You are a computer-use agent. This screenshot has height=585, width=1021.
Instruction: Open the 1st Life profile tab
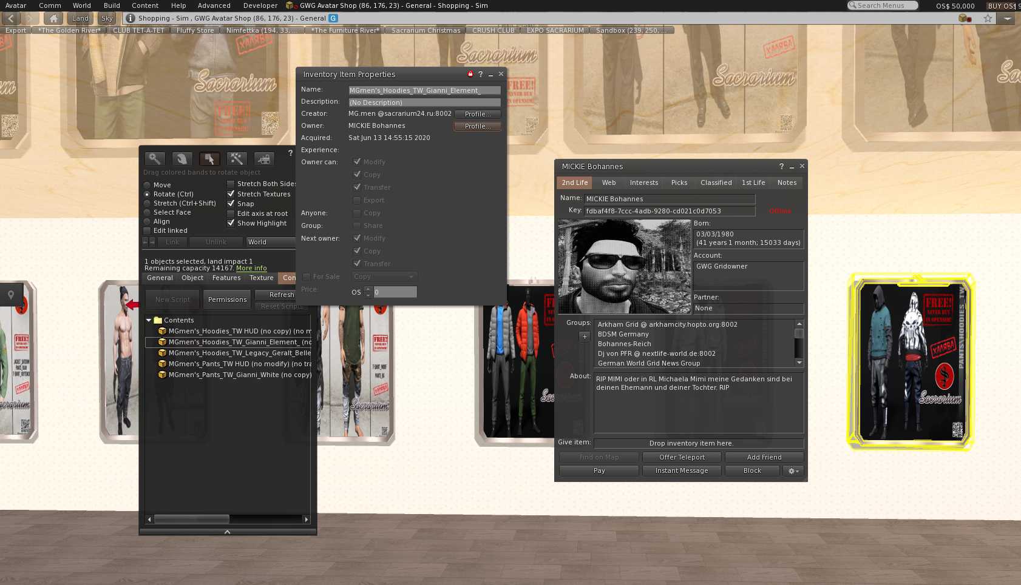click(x=753, y=182)
